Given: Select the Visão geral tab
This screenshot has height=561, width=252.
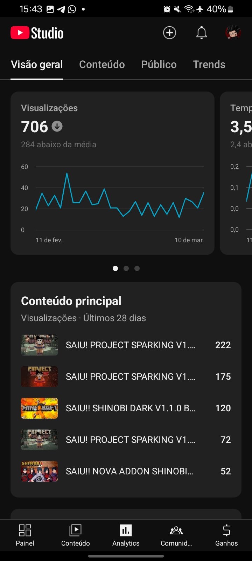Looking at the screenshot, I should click(x=37, y=65).
